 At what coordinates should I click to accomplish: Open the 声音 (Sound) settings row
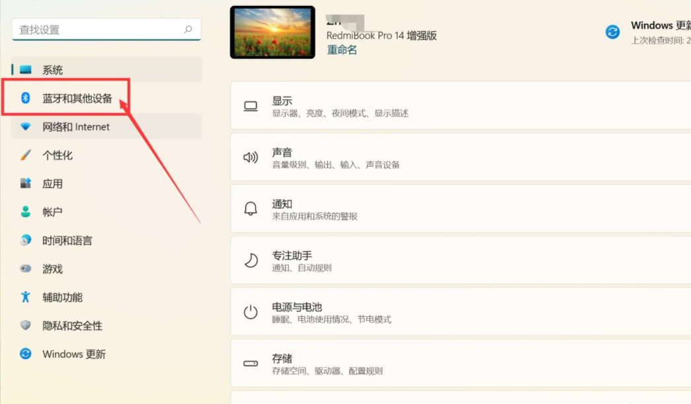tap(460, 157)
